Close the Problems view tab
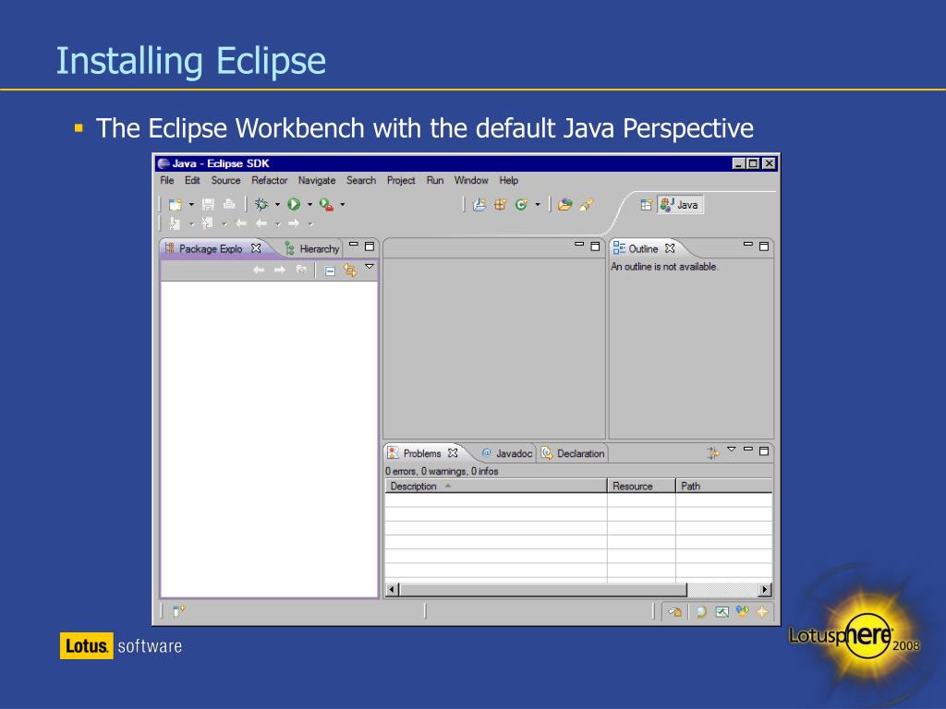 [453, 452]
